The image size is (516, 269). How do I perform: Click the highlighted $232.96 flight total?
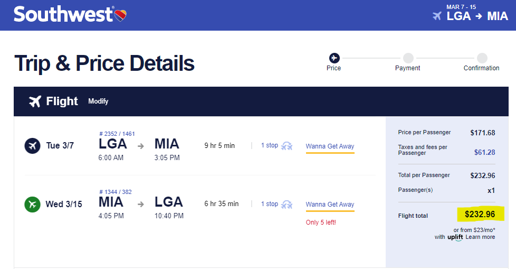coord(480,214)
